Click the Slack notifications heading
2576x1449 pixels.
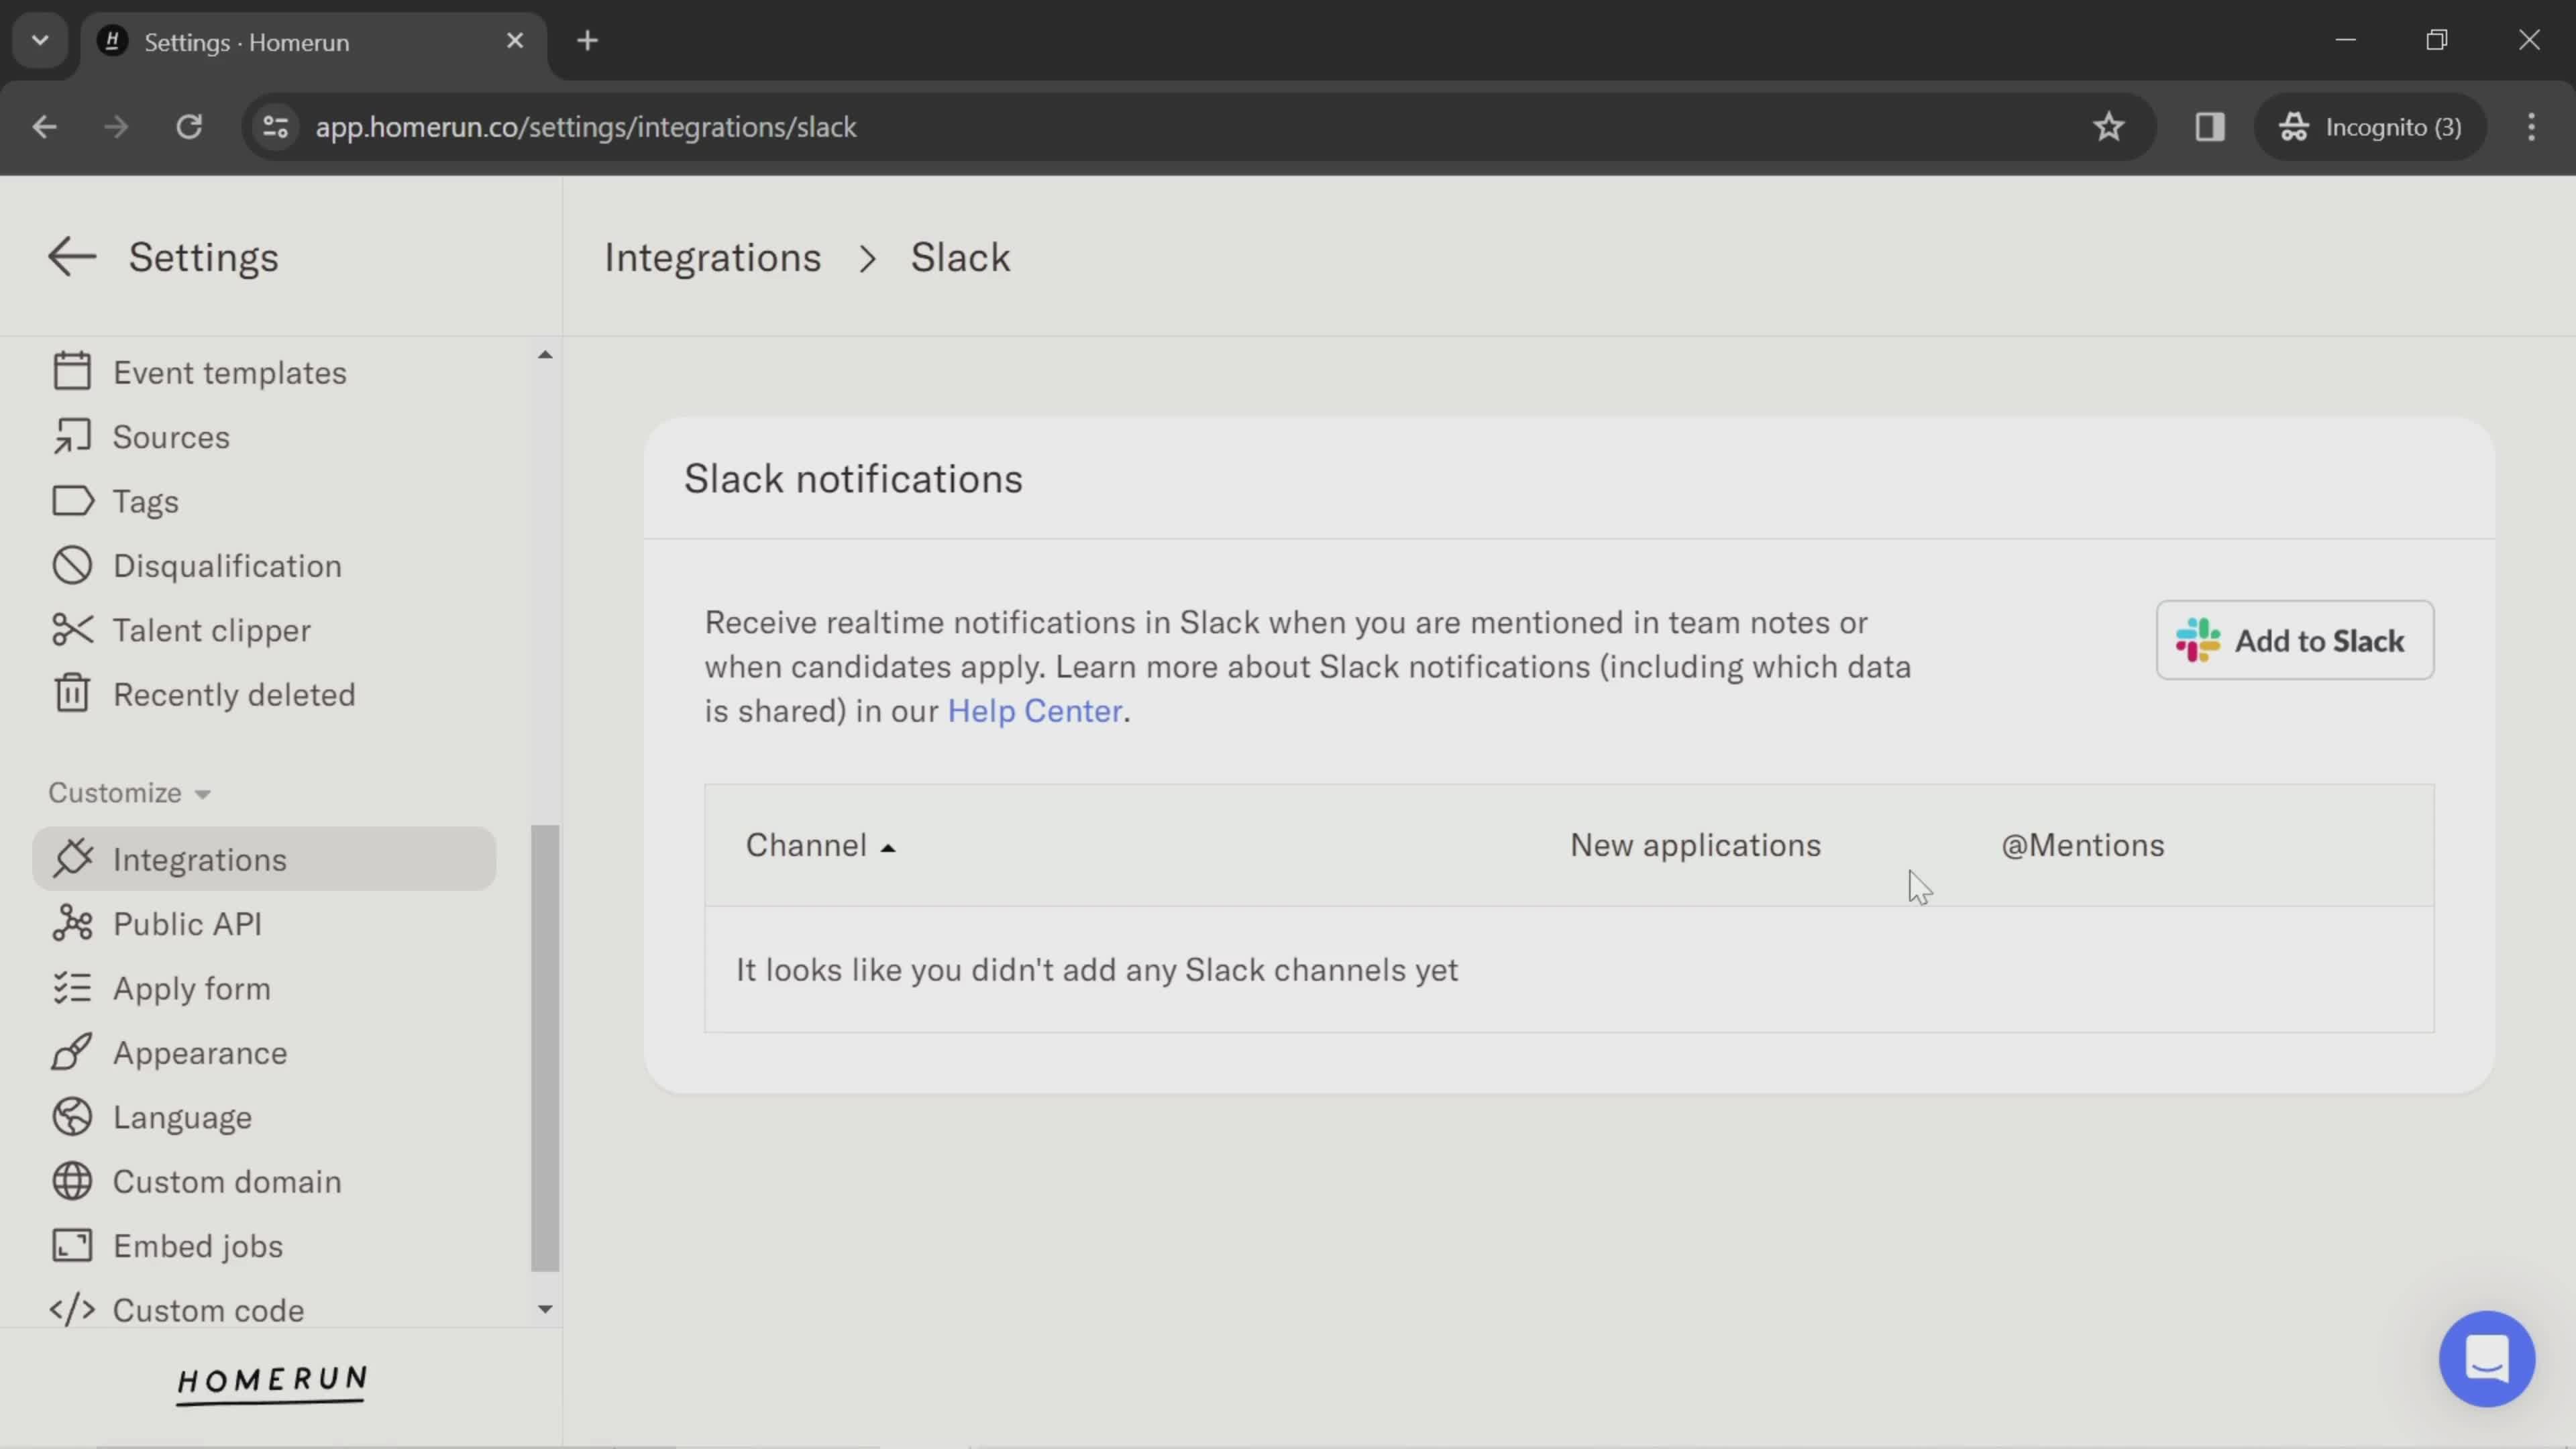point(853,478)
